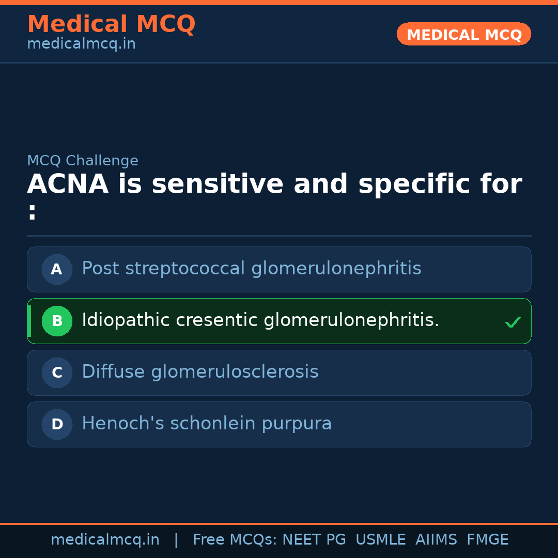Click the MCQ Challenge label
The height and width of the screenshot is (558, 558).
coord(83,161)
